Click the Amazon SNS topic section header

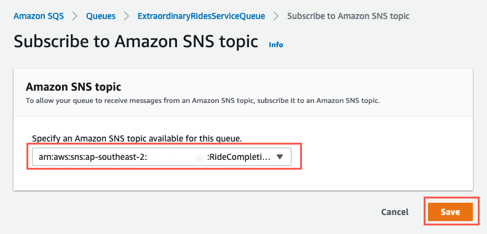[x=73, y=87]
